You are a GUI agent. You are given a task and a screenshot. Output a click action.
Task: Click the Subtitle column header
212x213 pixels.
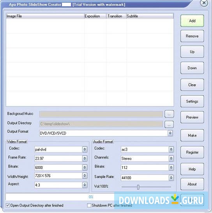pyautogui.click(x=150, y=16)
